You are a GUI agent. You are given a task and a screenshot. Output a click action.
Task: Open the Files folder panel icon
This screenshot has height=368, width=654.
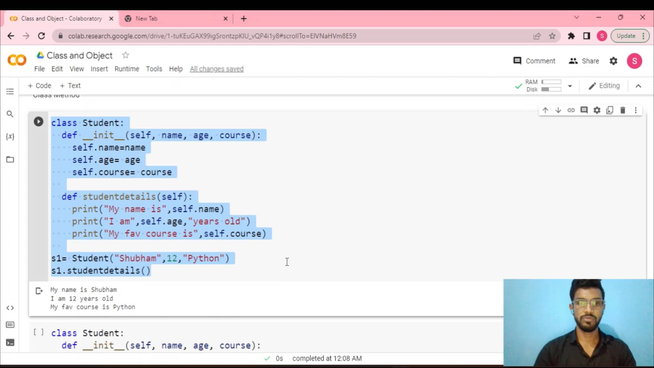tap(10, 159)
